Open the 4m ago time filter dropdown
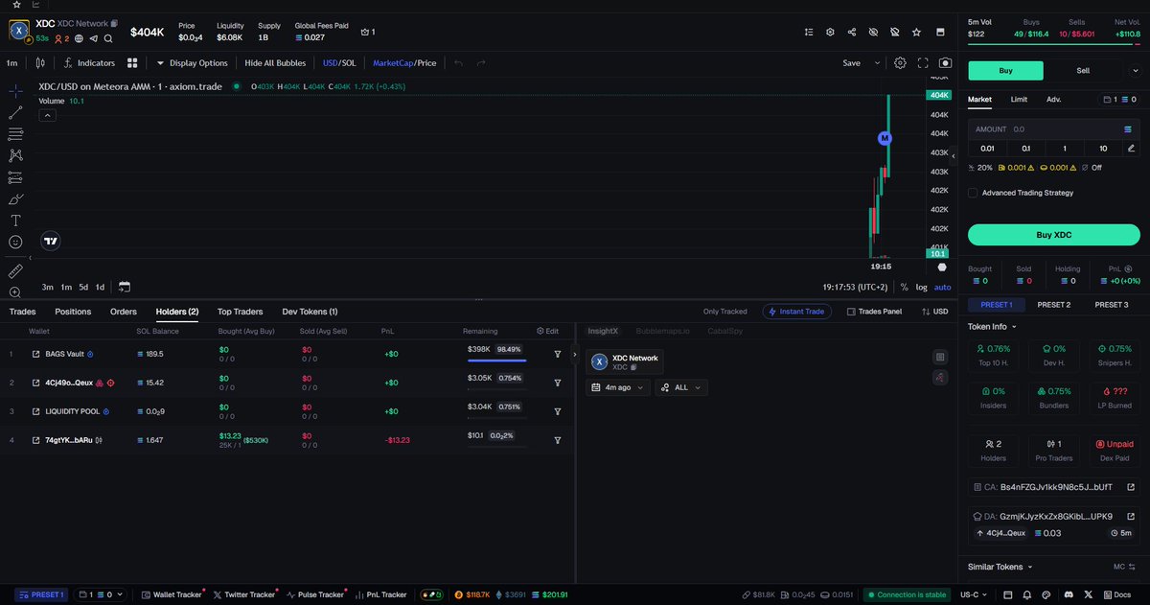The image size is (1150, 605). click(x=618, y=387)
